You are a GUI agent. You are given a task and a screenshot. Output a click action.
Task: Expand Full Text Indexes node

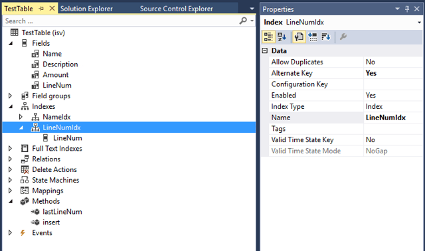[x=11, y=148]
